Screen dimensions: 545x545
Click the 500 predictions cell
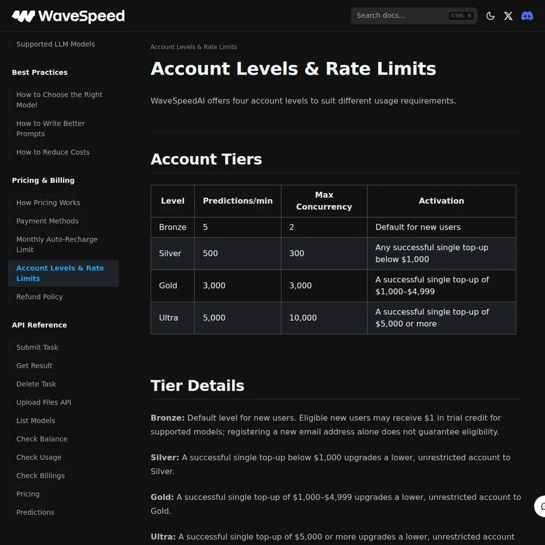[238, 253]
